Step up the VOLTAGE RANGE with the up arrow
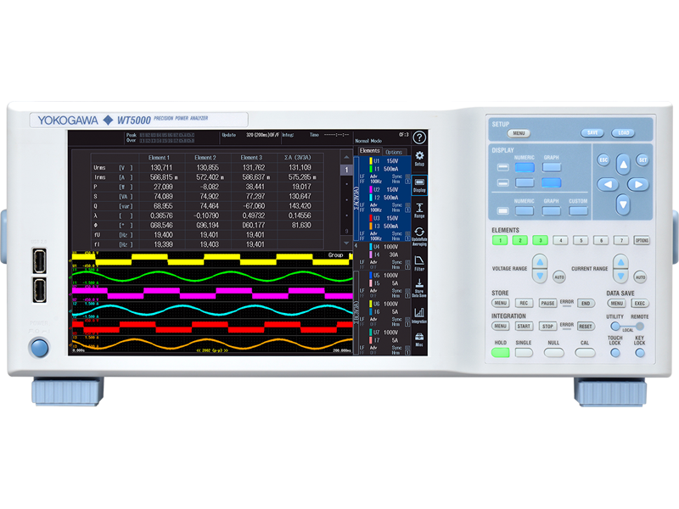Screen dimensions: 679x509 540,260
